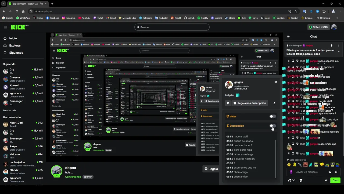The height and width of the screenshot is (194, 344).
Task: Bookmark this page with star icon
Action: click(296, 11)
